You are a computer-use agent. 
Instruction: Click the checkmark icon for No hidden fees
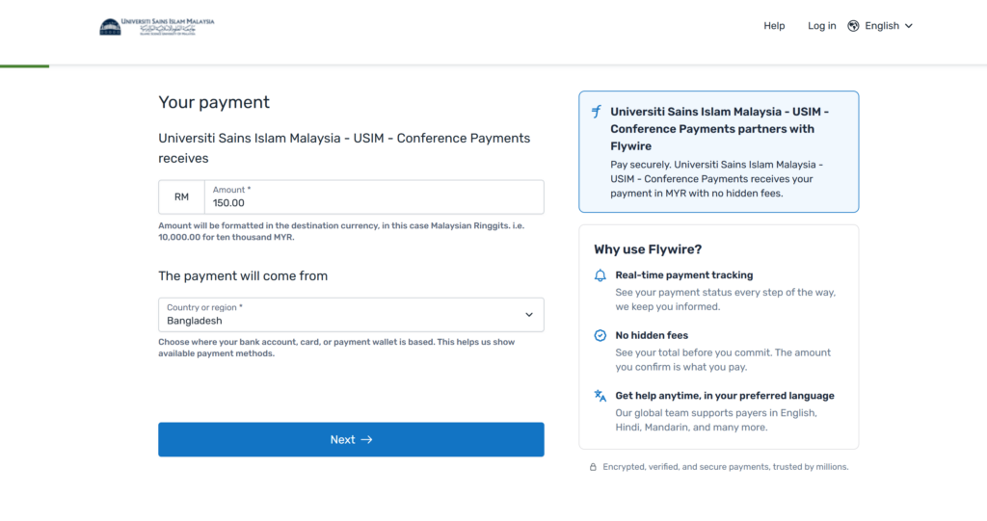(x=600, y=335)
